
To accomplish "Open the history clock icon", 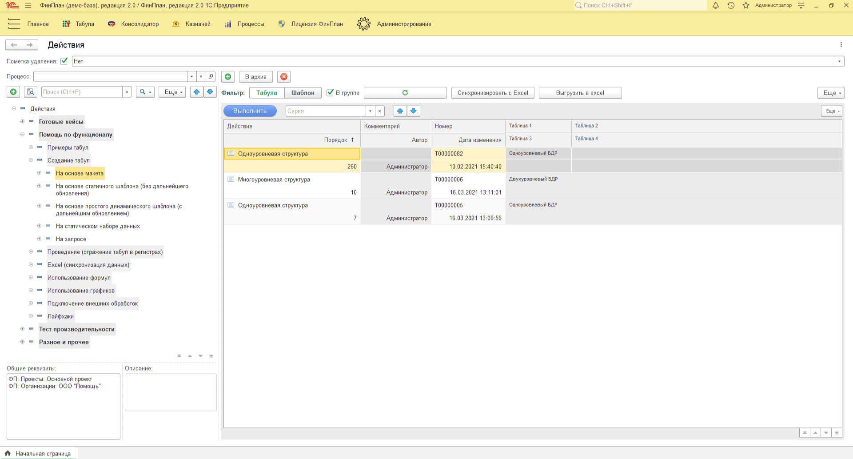I will coord(731,5).
